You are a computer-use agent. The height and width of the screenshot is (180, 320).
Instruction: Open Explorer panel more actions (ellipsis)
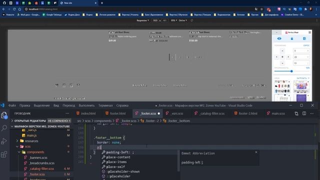pos(67,113)
